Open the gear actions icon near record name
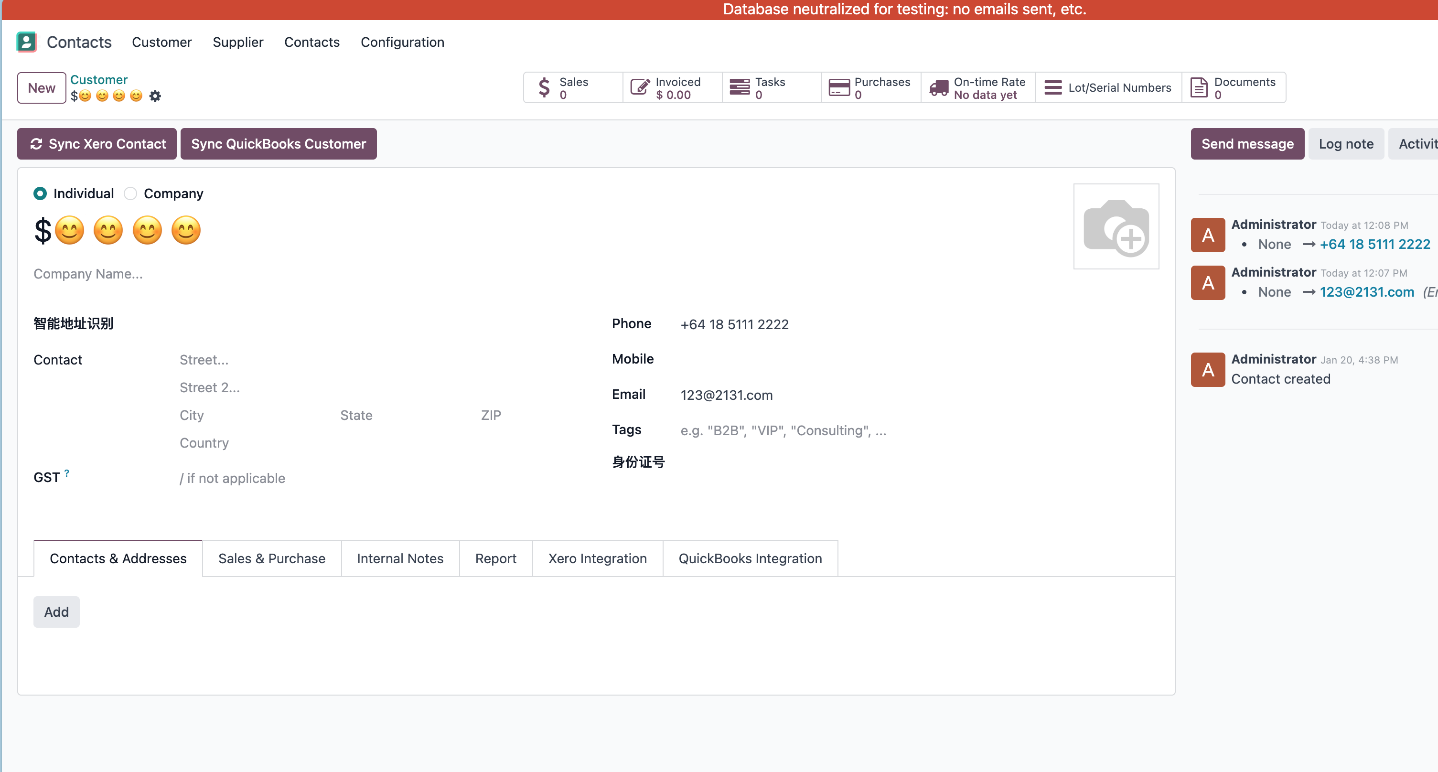The width and height of the screenshot is (1438, 772). pyautogui.click(x=155, y=96)
